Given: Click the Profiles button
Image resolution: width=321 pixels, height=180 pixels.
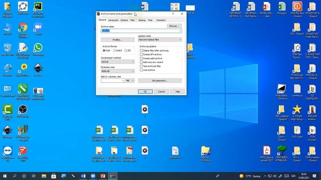Looking at the screenshot, I should pyautogui.click(x=117, y=39).
